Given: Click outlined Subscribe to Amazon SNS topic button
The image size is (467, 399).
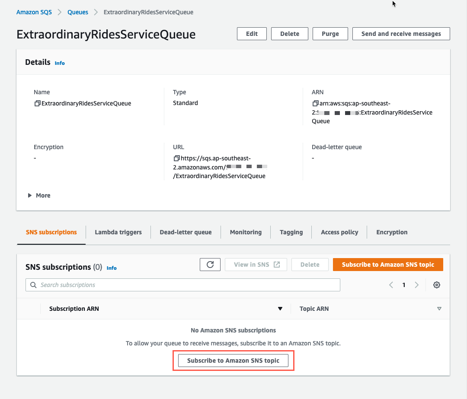Looking at the screenshot, I should (233, 361).
